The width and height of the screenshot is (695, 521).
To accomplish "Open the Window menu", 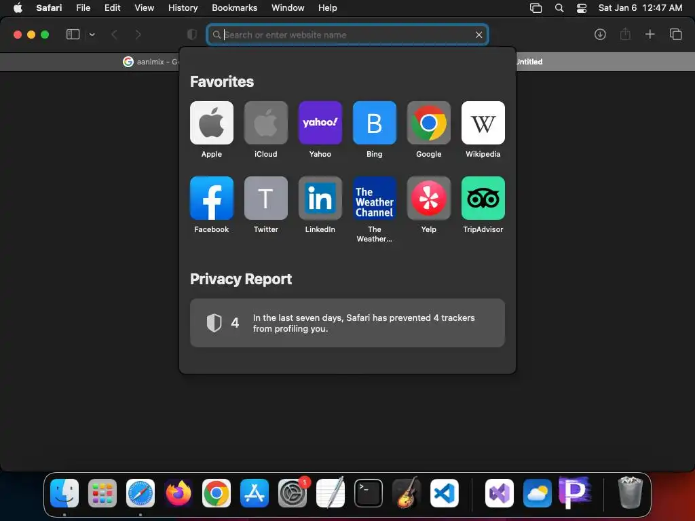I will [288, 8].
